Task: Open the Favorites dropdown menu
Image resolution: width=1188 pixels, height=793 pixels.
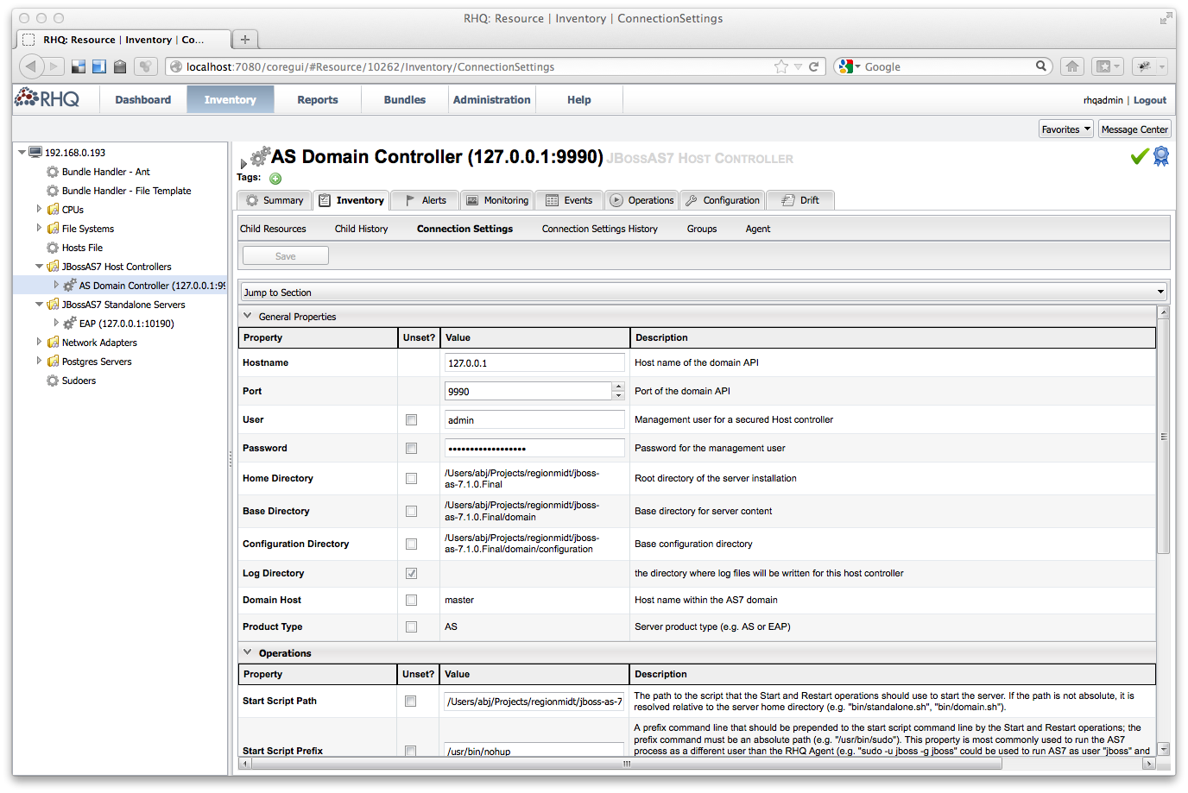Action: tap(1066, 129)
